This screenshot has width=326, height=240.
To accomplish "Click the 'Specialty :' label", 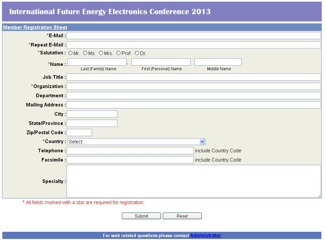I will (x=54, y=181).
